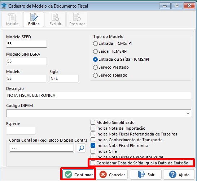Open the Conta Contábil search magnifier
Screen dimensions: 197x181
click(82, 148)
